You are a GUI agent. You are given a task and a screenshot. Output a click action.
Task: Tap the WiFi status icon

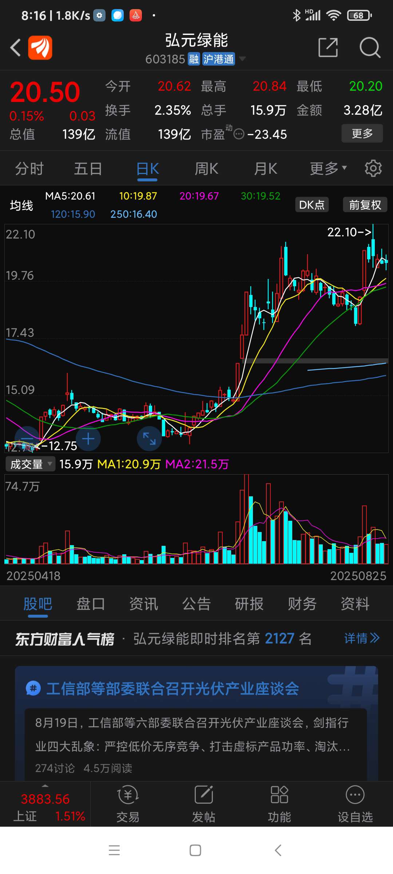point(333,15)
